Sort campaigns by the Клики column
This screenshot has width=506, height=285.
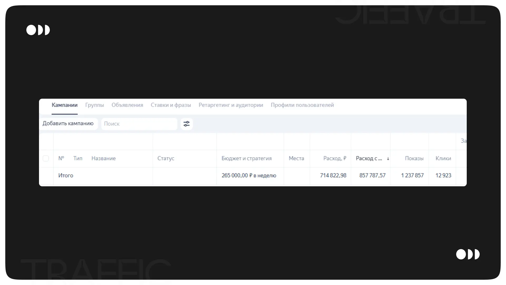(x=443, y=158)
